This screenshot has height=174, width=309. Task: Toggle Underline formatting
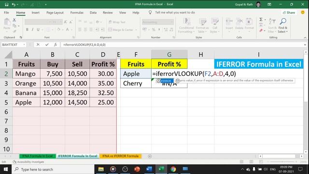point(38,29)
